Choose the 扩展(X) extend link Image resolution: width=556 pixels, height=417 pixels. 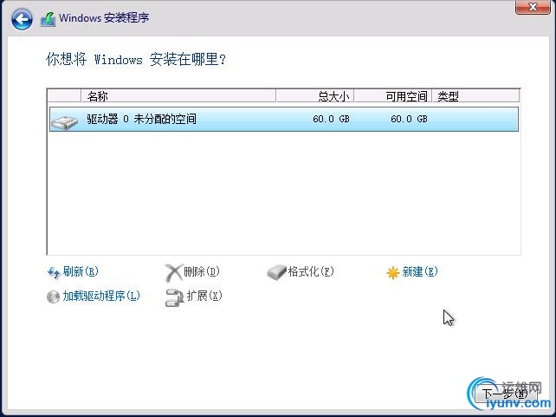point(204,296)
